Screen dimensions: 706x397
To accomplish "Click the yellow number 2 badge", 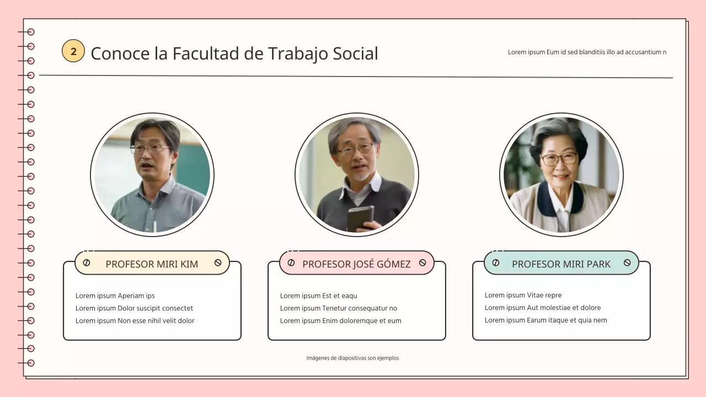I will 73,51.
